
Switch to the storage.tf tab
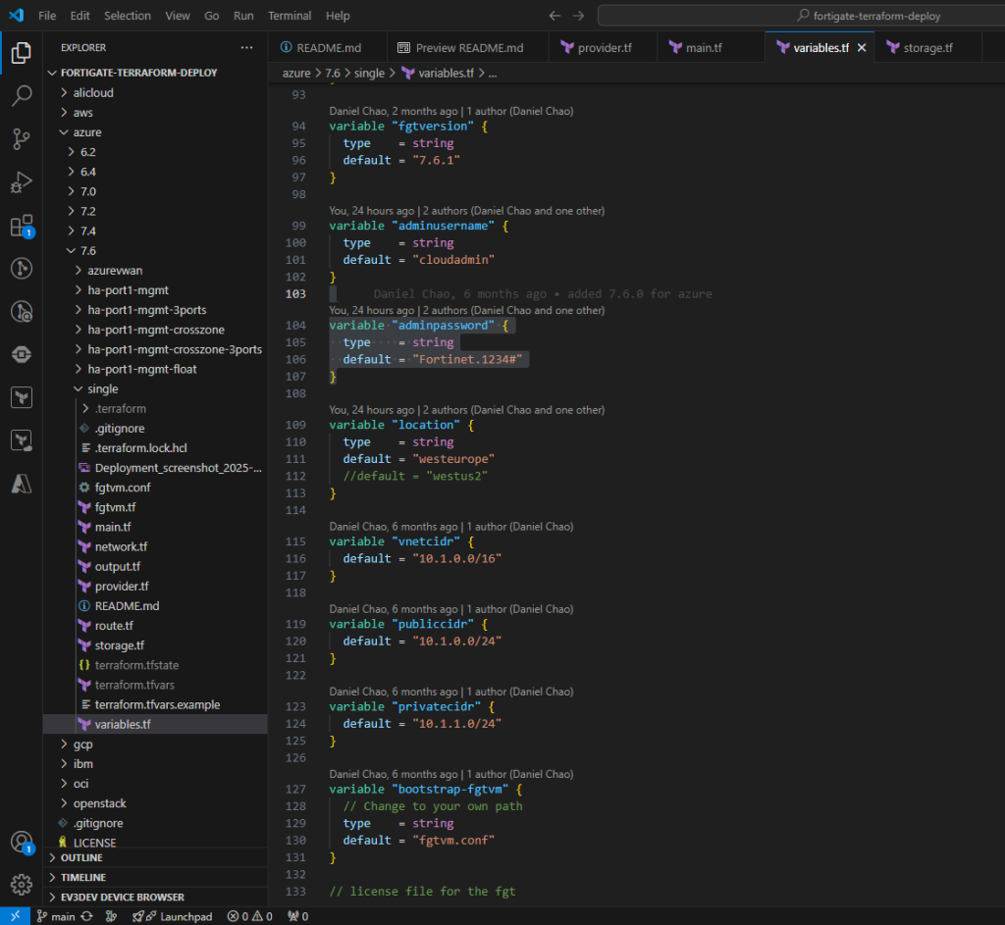tap(928, 47)
